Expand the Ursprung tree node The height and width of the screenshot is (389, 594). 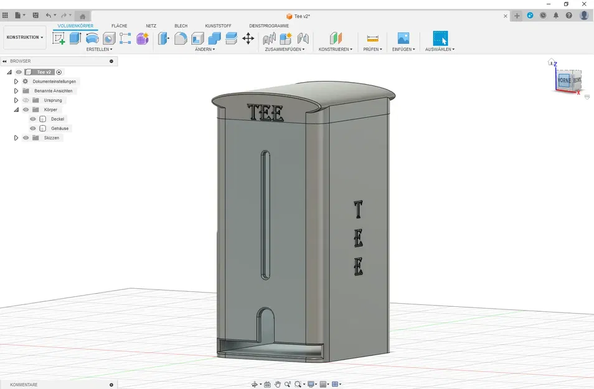pyautogui.click(x=16, y=100)
